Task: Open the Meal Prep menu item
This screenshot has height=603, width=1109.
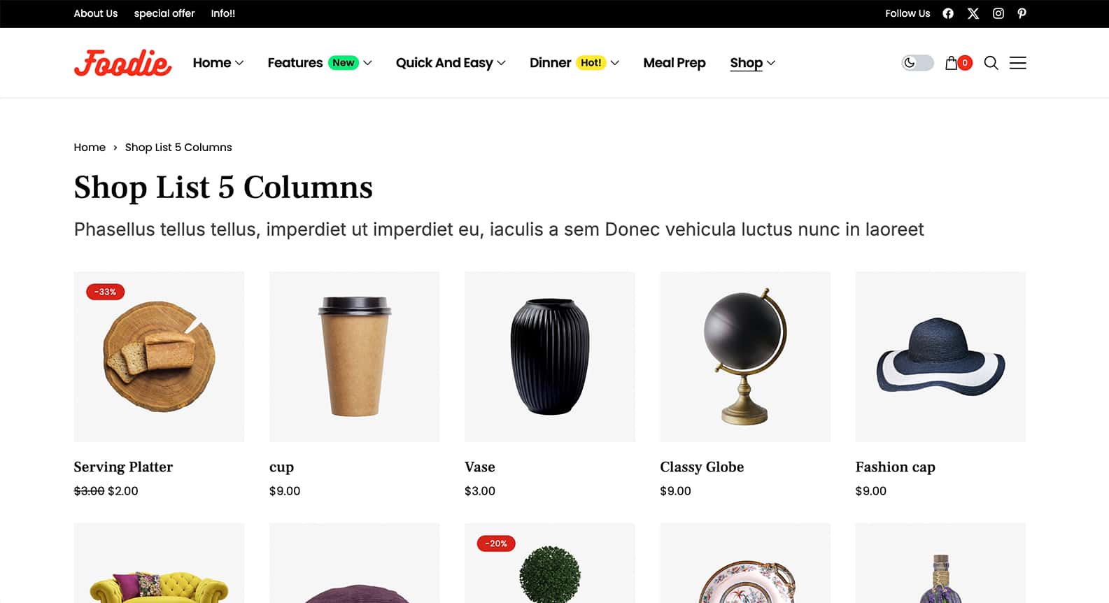Action: tap(674, 63)
